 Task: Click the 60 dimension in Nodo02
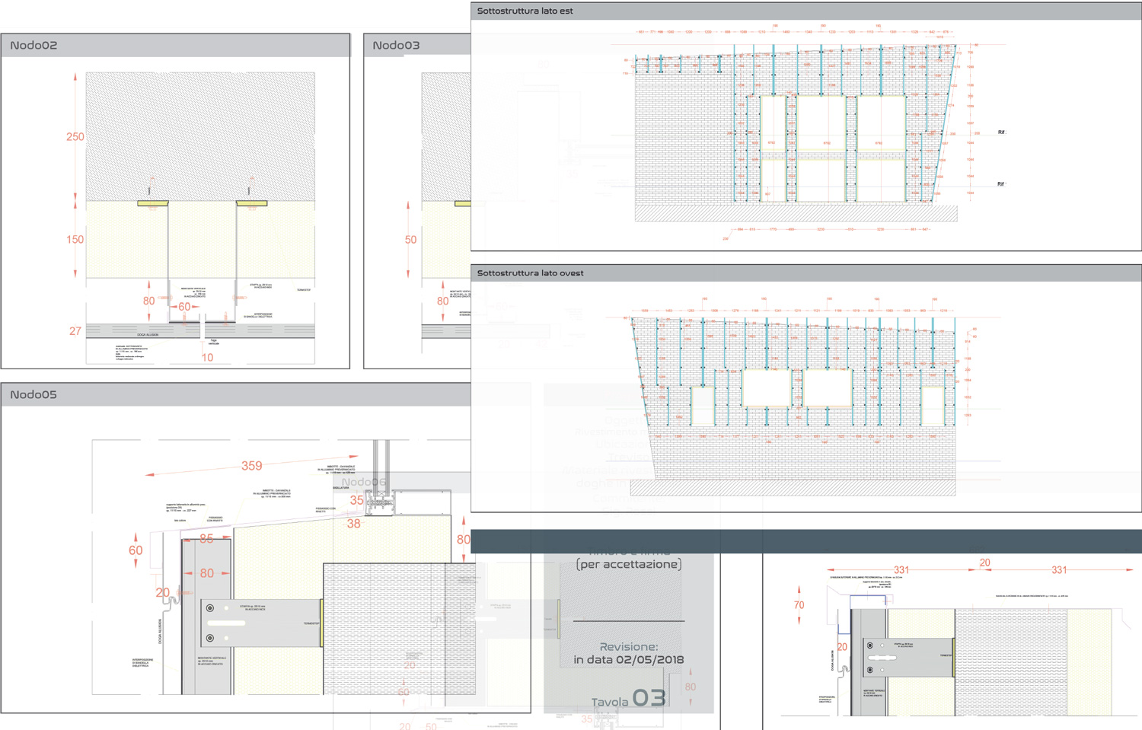point(184,307)
